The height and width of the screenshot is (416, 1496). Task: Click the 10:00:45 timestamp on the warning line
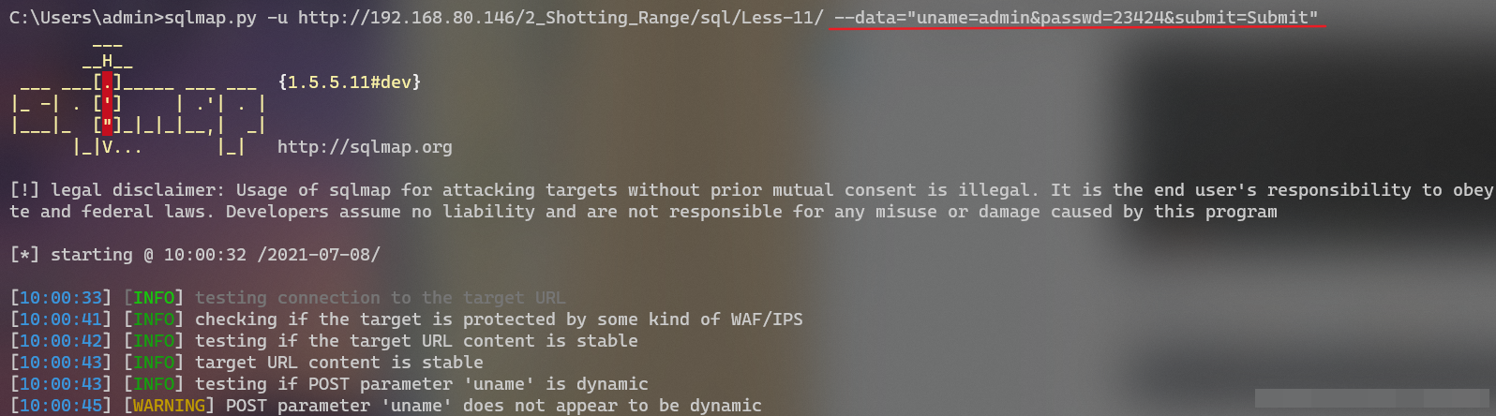pyautogui.click(x=61, y=406)
